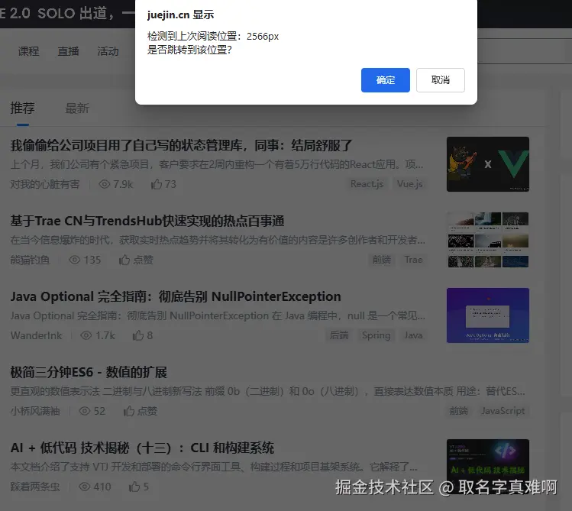
Task: Open author profile 对我的心脏有害
Action: tap(45, 184)
